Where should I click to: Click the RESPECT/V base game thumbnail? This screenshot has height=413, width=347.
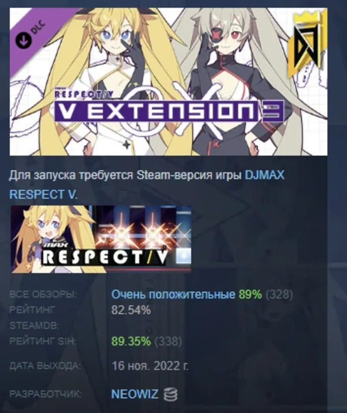tap(101, 239)
